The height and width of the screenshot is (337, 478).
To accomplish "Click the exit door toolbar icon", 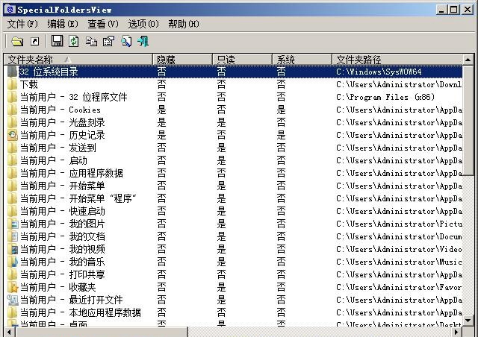I will click(143, 41).
